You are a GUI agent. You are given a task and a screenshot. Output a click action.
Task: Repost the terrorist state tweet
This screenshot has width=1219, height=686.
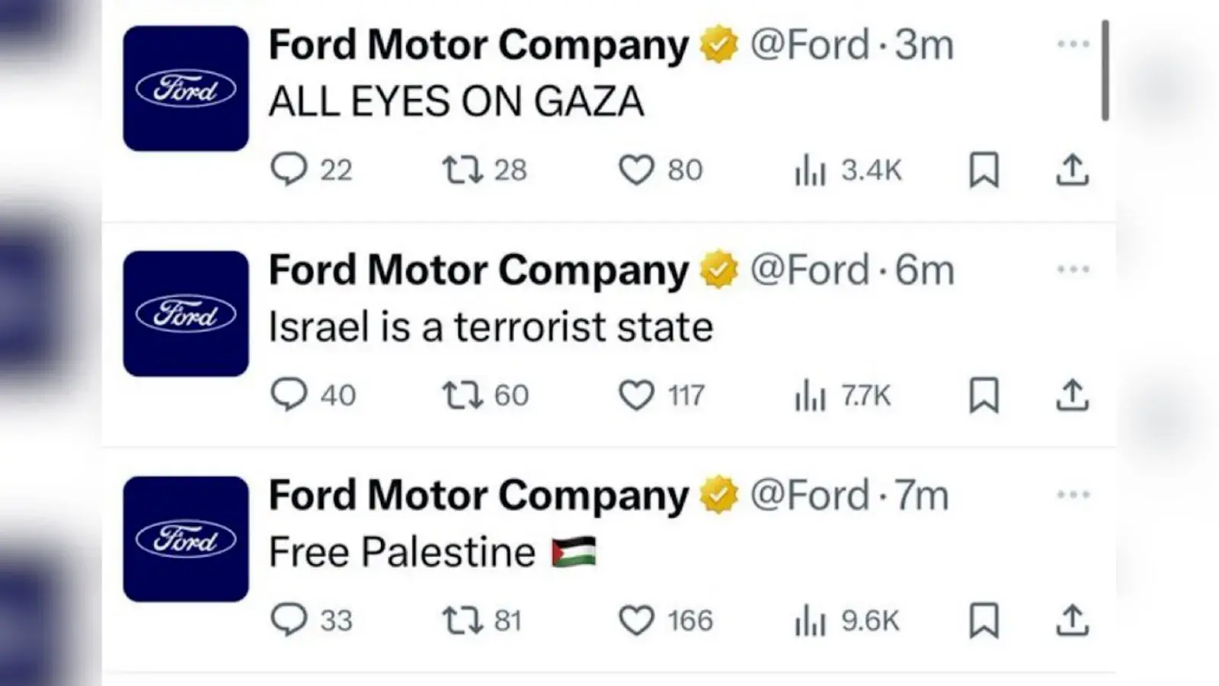point(462,395)
